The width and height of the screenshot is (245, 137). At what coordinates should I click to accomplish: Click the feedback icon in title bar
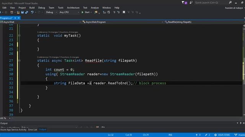(191, 3)
